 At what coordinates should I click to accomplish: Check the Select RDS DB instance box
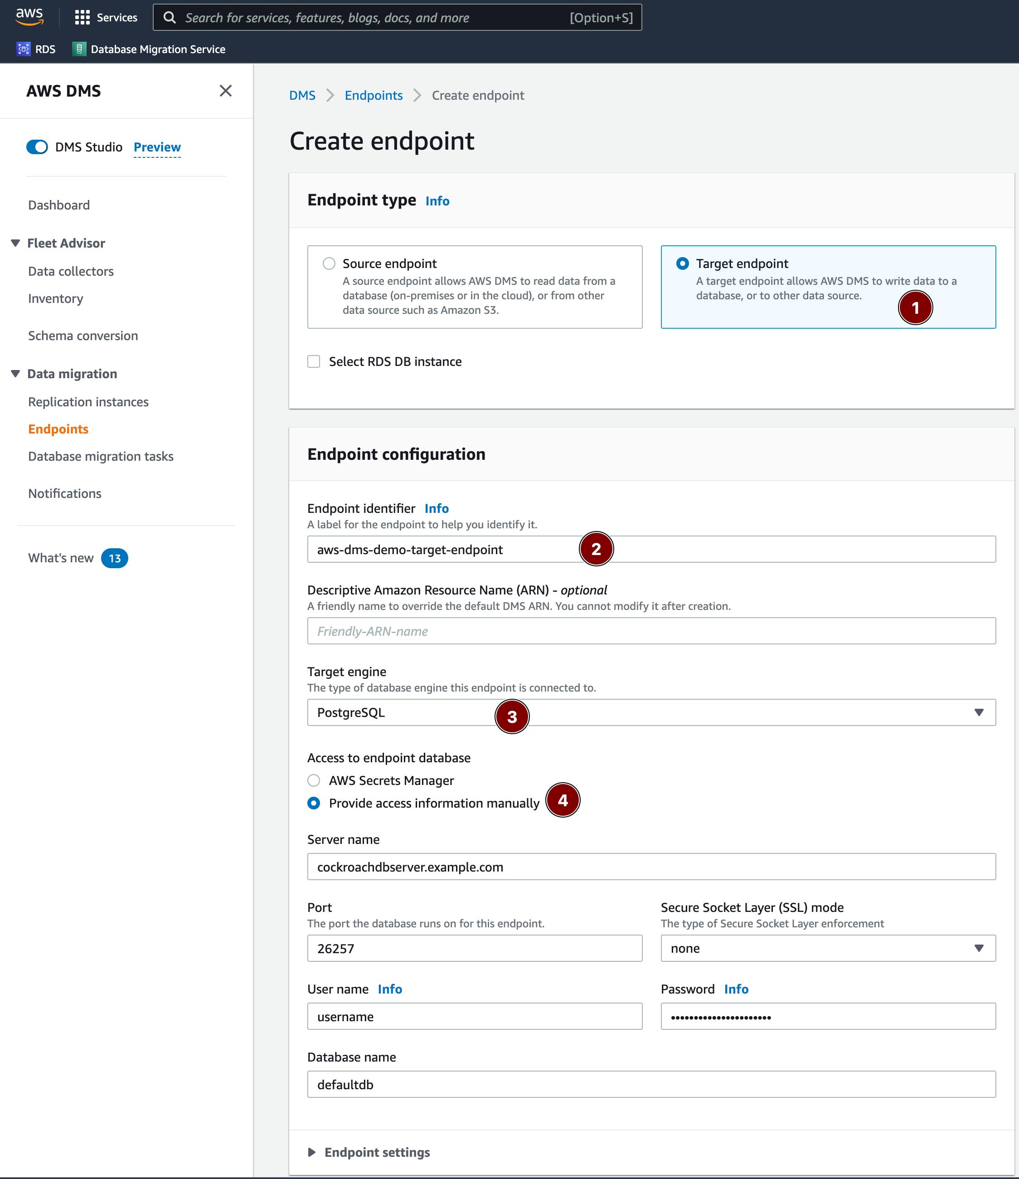click(314, 361)
